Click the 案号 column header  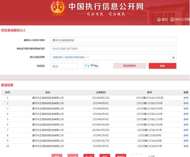pos(150,93)
